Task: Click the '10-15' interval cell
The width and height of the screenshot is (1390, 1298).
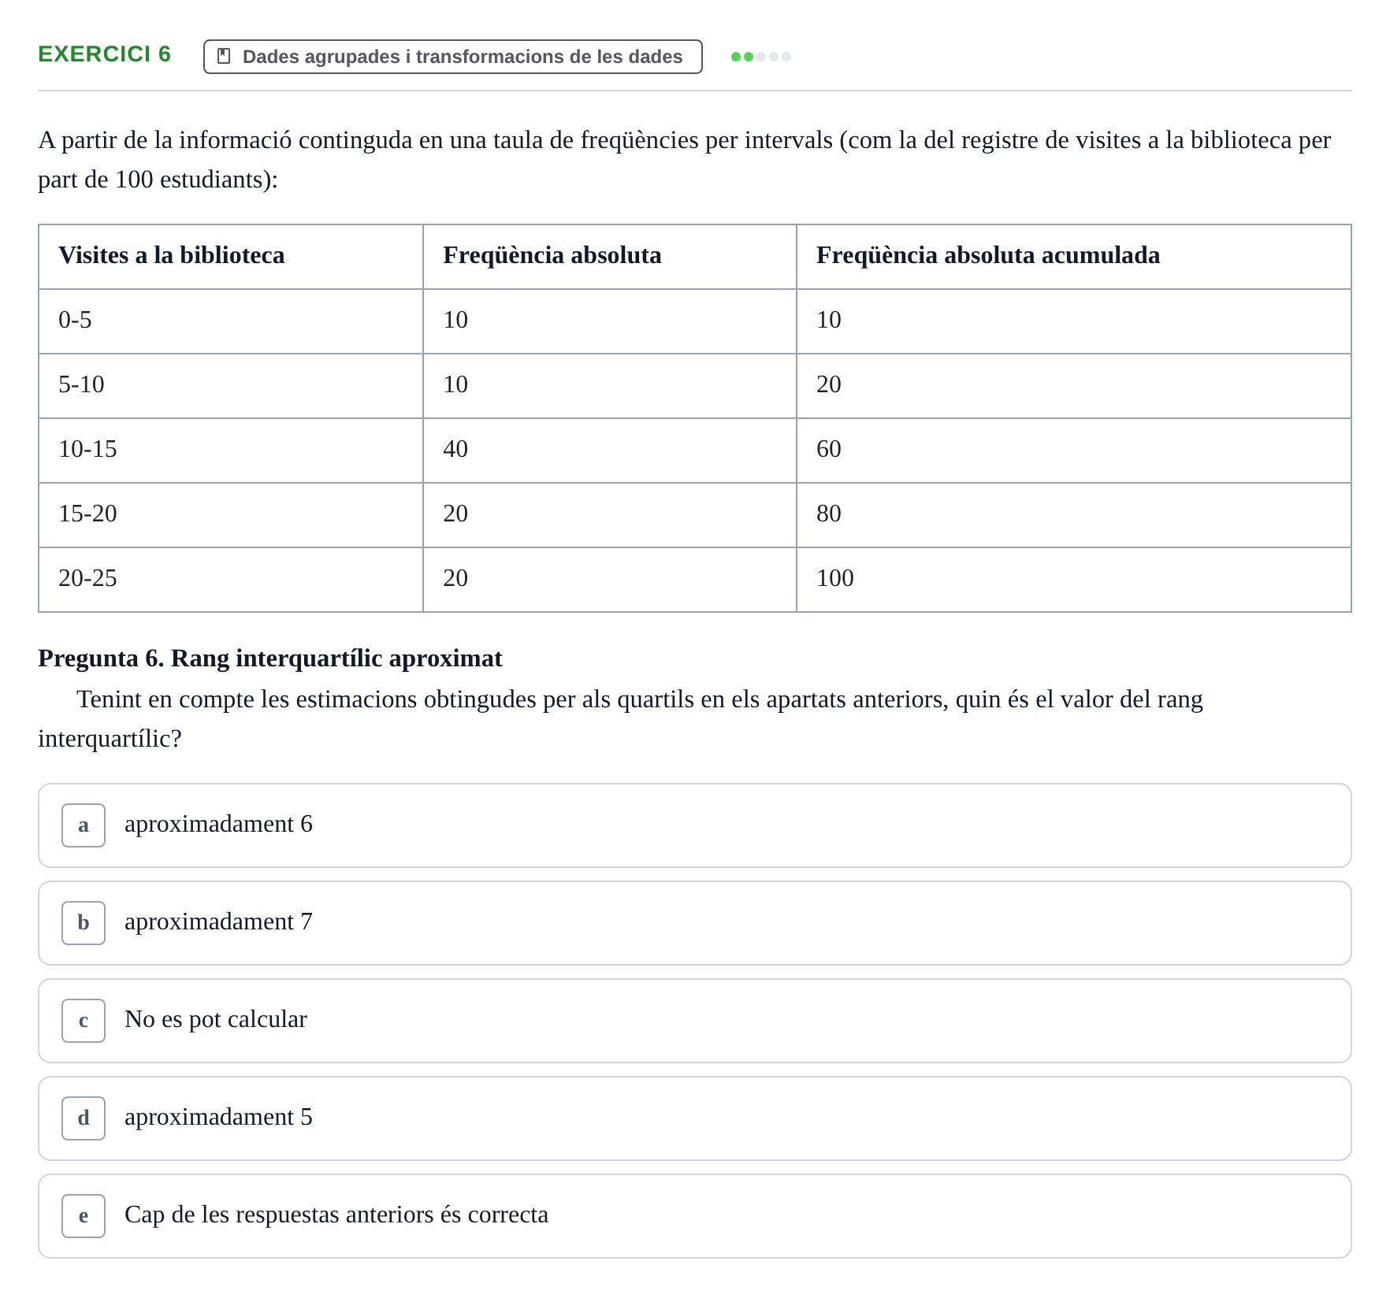Action: point(231,451)
